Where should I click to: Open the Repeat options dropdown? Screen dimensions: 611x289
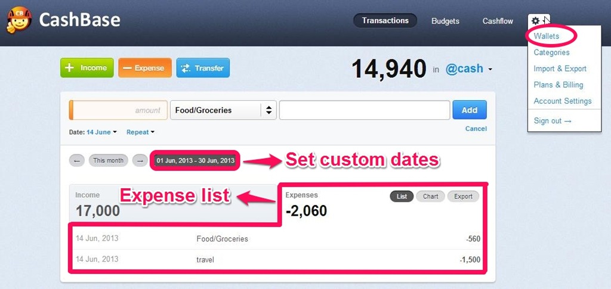[140, 132]
